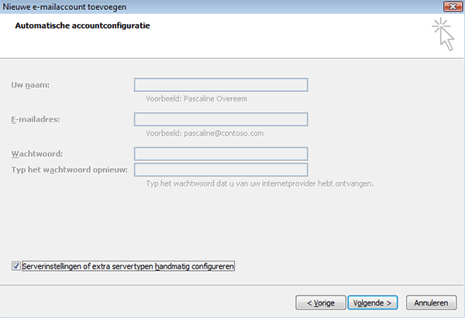Focus the Wachtwoord input field

(x=221, y=153)
